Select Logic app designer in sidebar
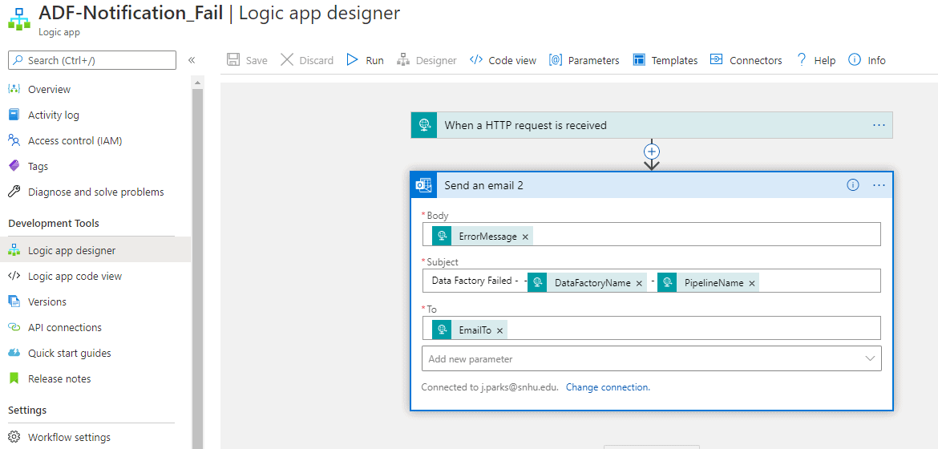 [x=95, y=250]
